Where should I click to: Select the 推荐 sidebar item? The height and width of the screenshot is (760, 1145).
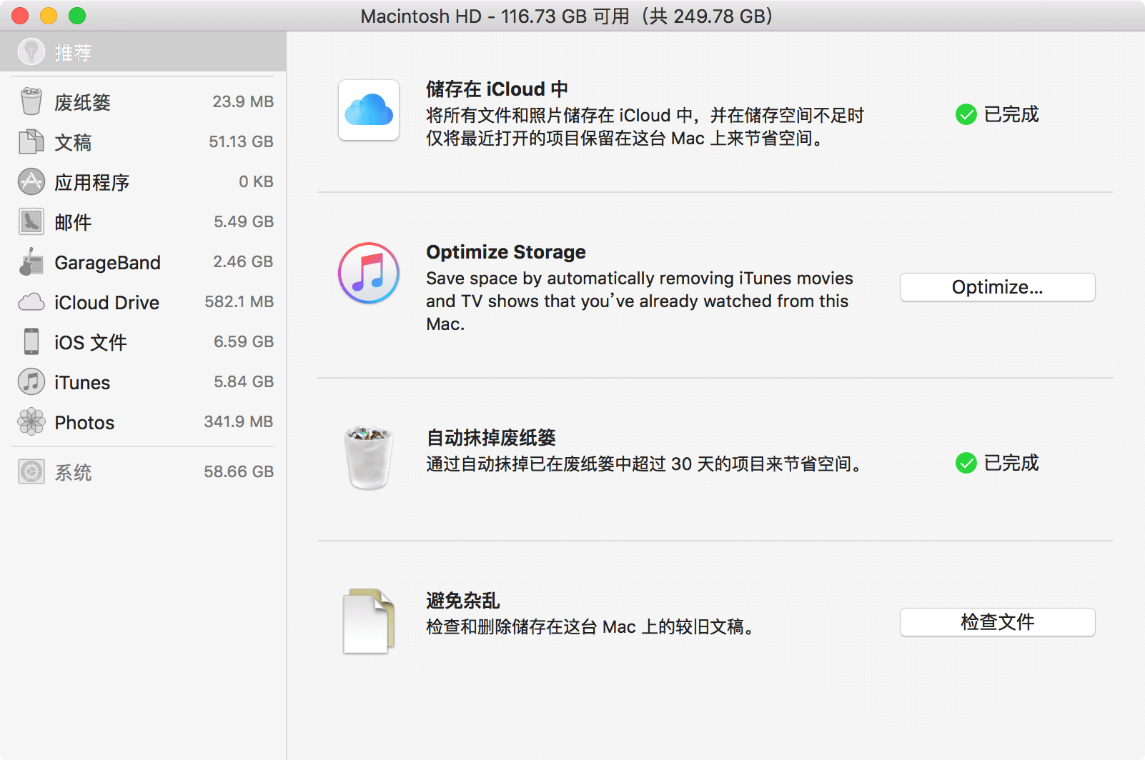[x=143, y=51]
